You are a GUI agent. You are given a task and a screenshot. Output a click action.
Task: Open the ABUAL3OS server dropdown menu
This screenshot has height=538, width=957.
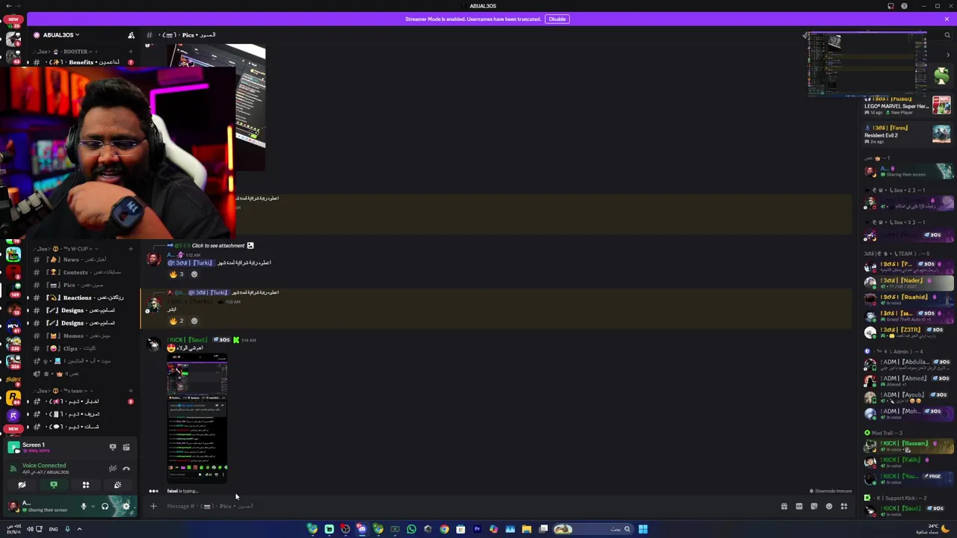pyautogui.click(x=60, y=35)
